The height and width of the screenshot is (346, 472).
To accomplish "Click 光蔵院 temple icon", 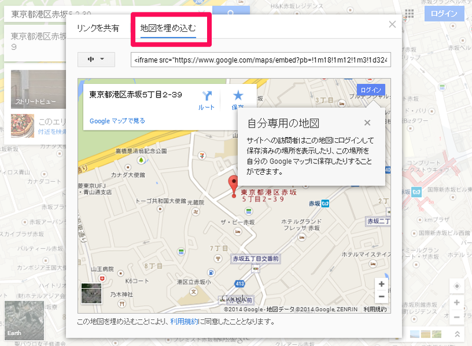I will [x=196, y=212].
